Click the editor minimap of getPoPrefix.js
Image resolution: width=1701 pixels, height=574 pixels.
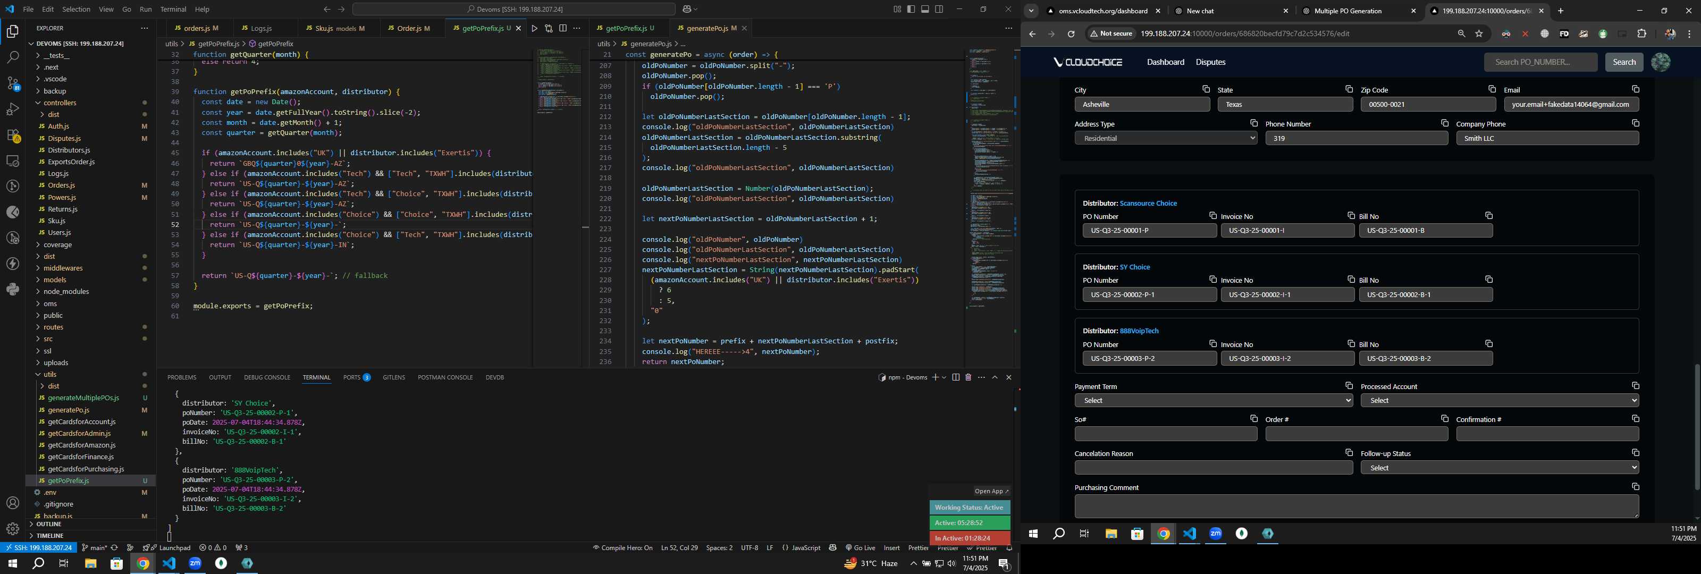point(559,81)
